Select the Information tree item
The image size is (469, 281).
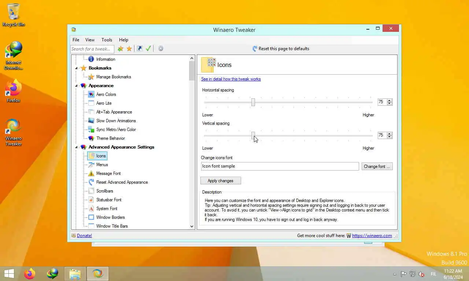106,59
